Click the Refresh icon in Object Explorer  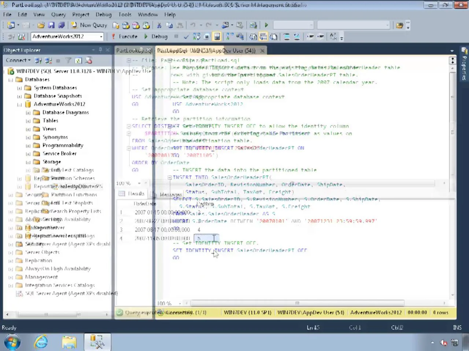78,60
